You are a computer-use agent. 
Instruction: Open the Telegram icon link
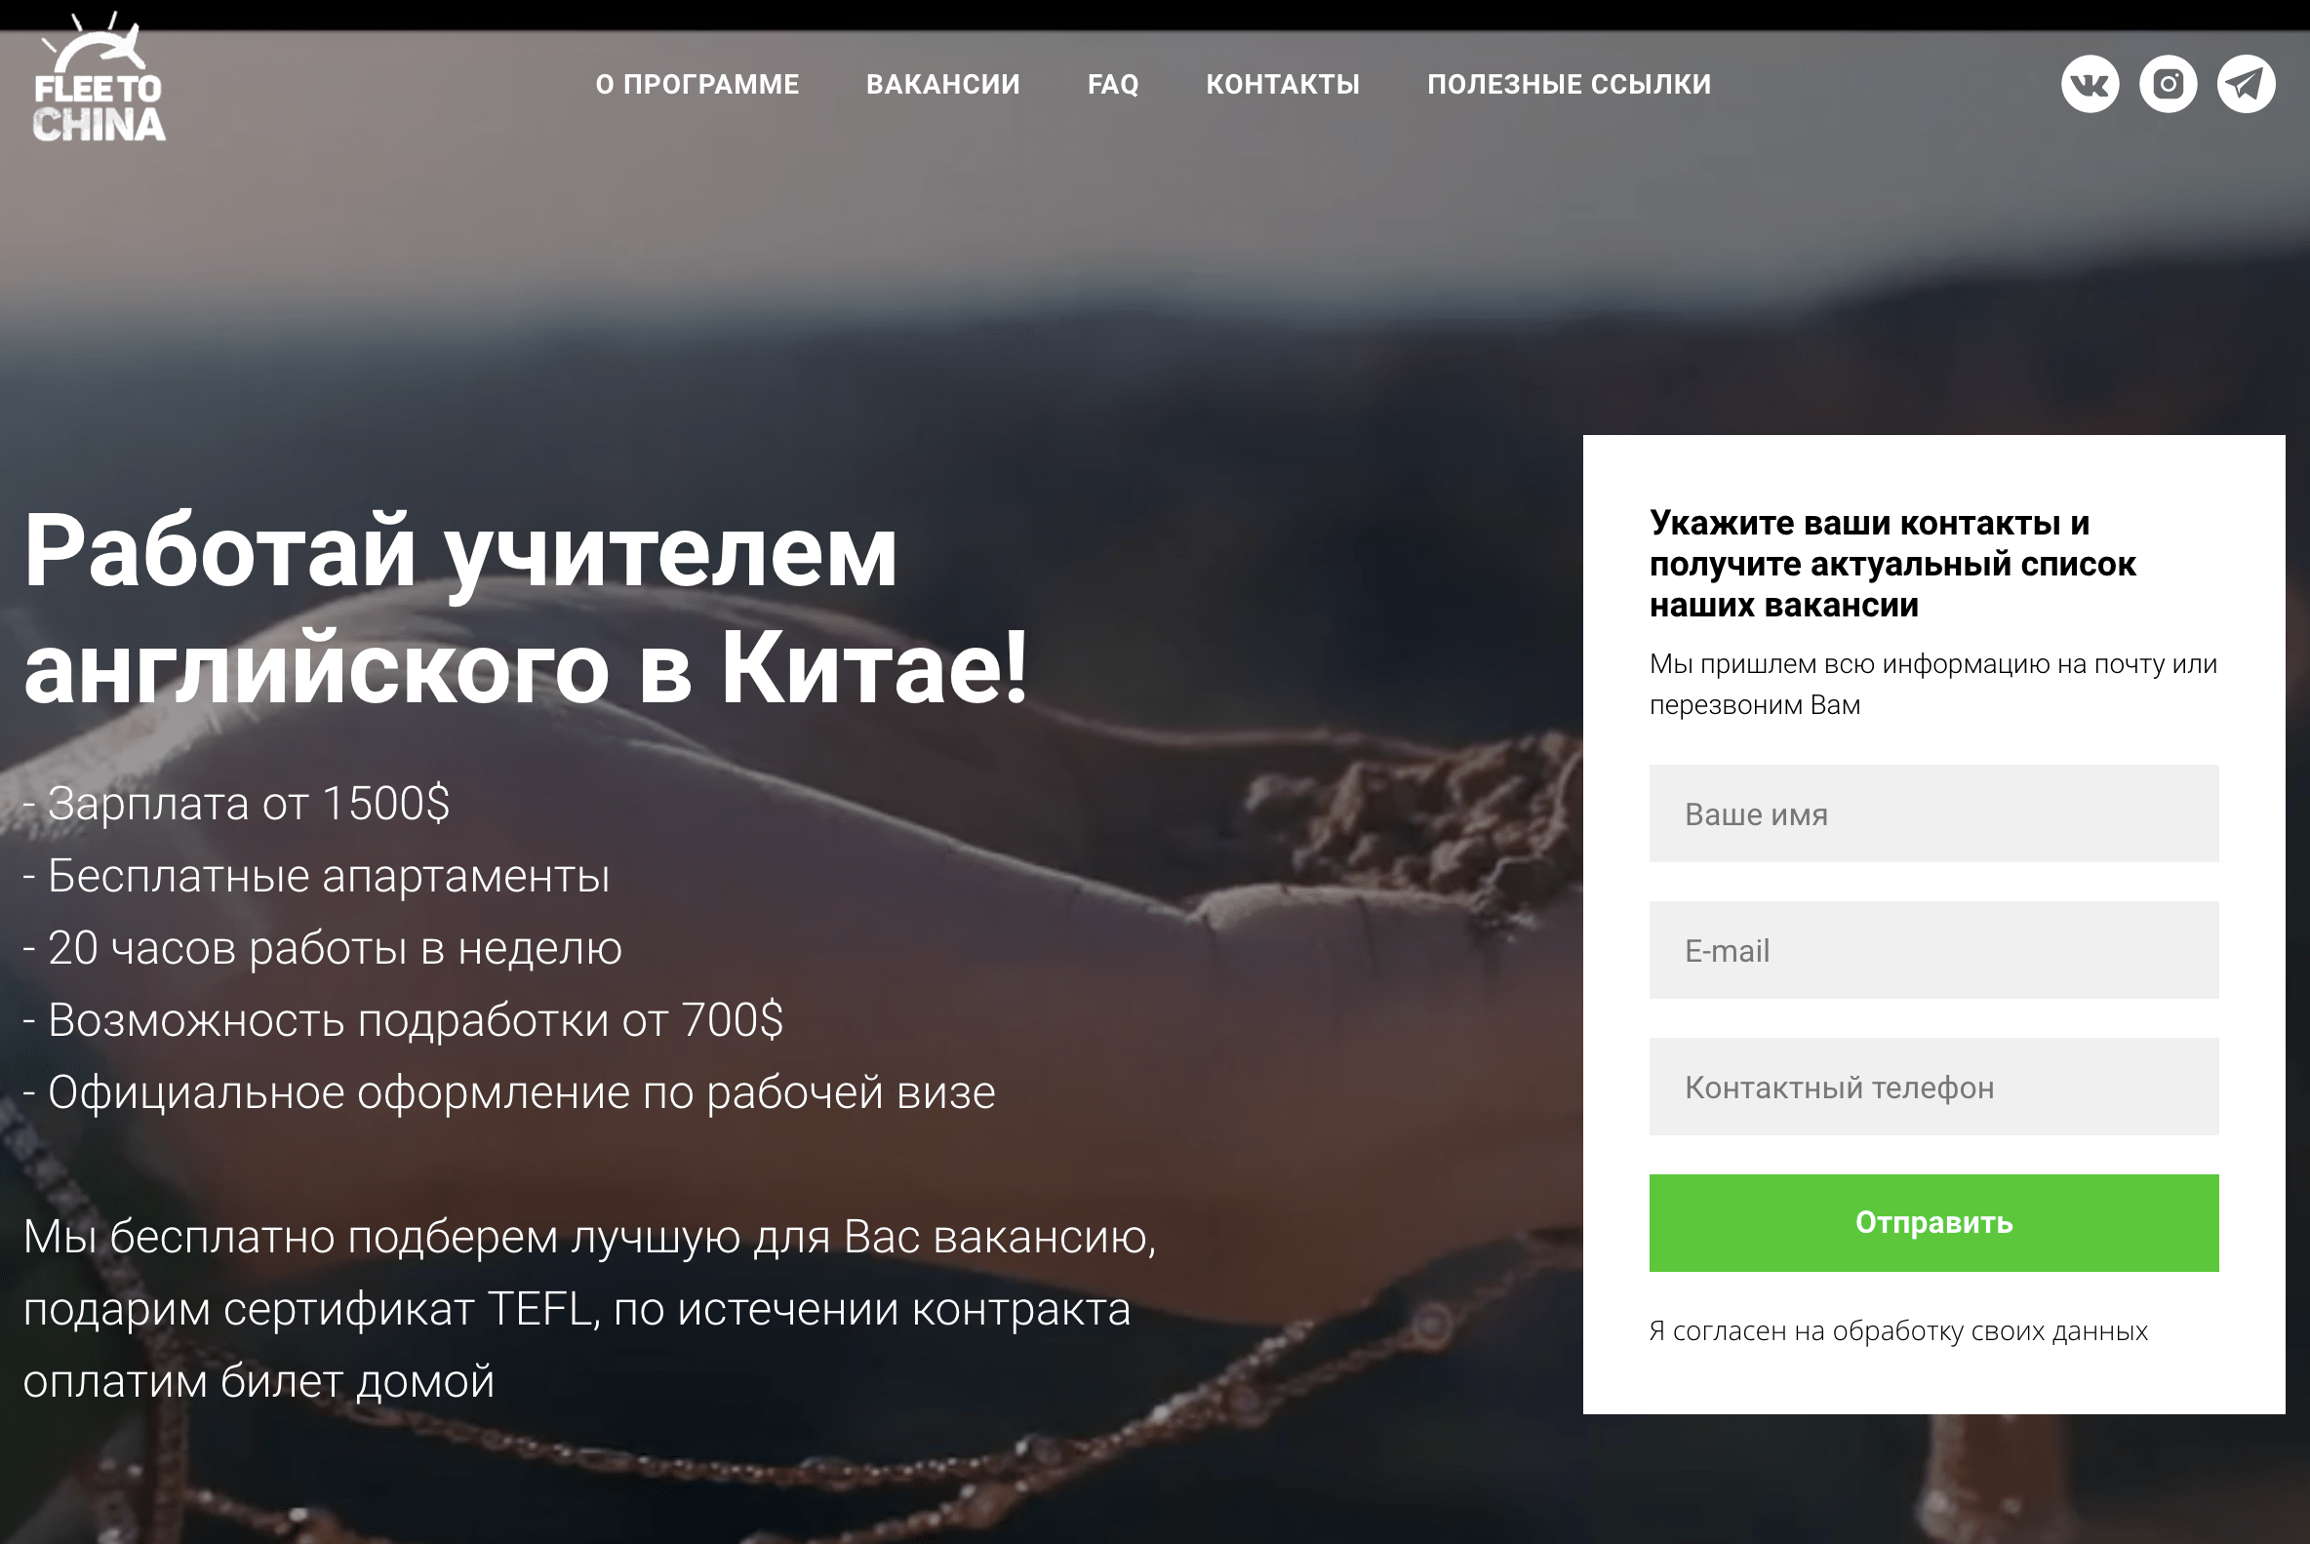[x=2245, y=84]
